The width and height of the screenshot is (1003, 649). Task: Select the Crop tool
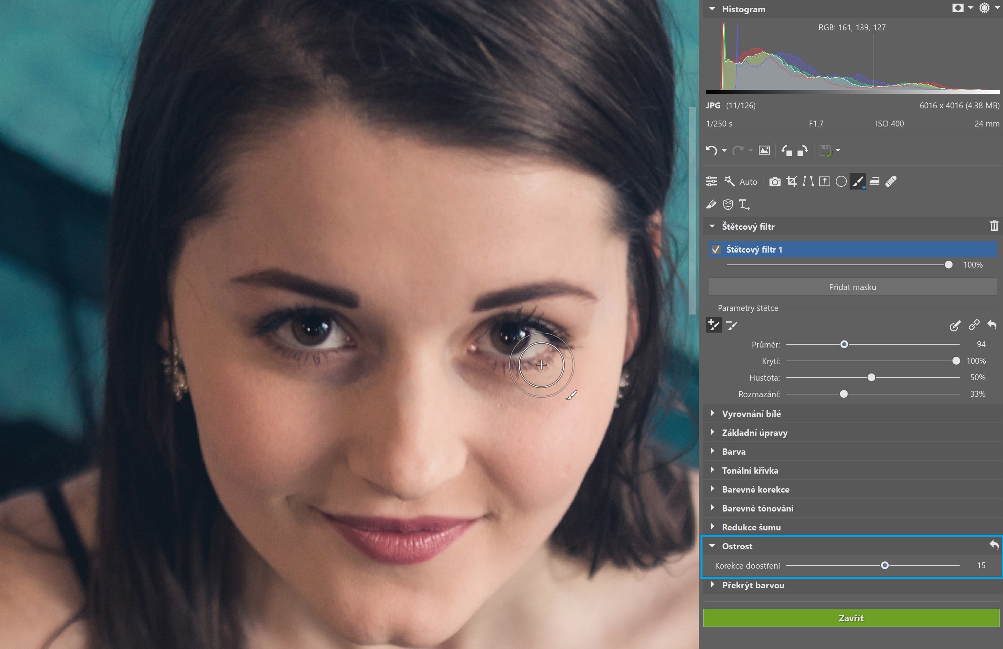(792, 182)
